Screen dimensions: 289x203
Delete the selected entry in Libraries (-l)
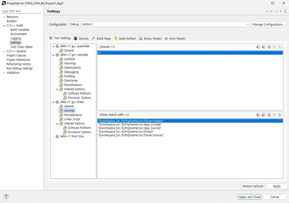(263, 47)
